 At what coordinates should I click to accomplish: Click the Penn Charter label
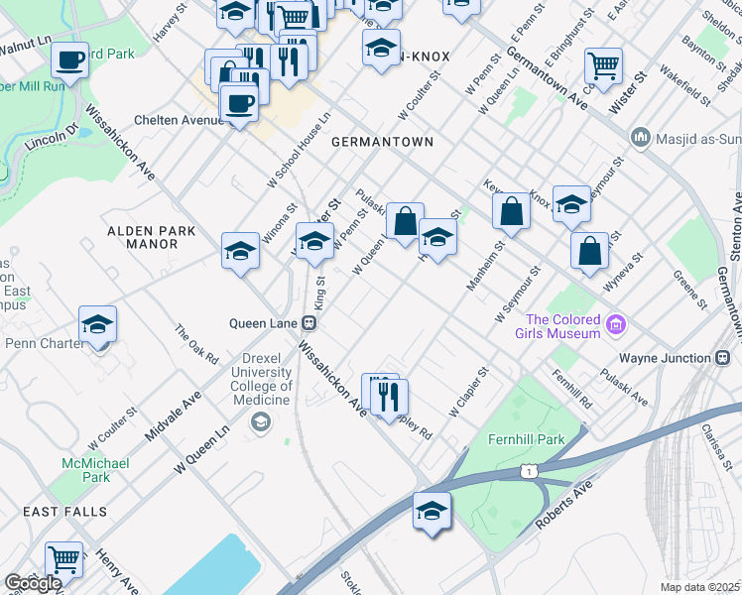click(45, 343)
